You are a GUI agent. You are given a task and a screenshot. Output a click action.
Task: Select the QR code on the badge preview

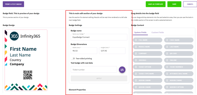pos(28,75)
